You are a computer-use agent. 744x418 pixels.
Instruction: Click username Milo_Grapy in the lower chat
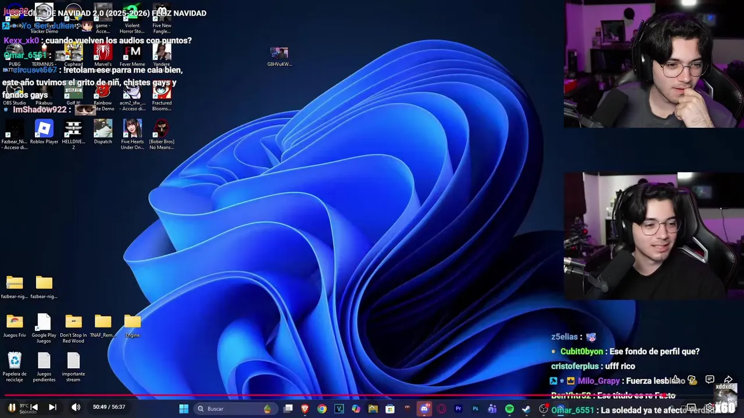599,381
